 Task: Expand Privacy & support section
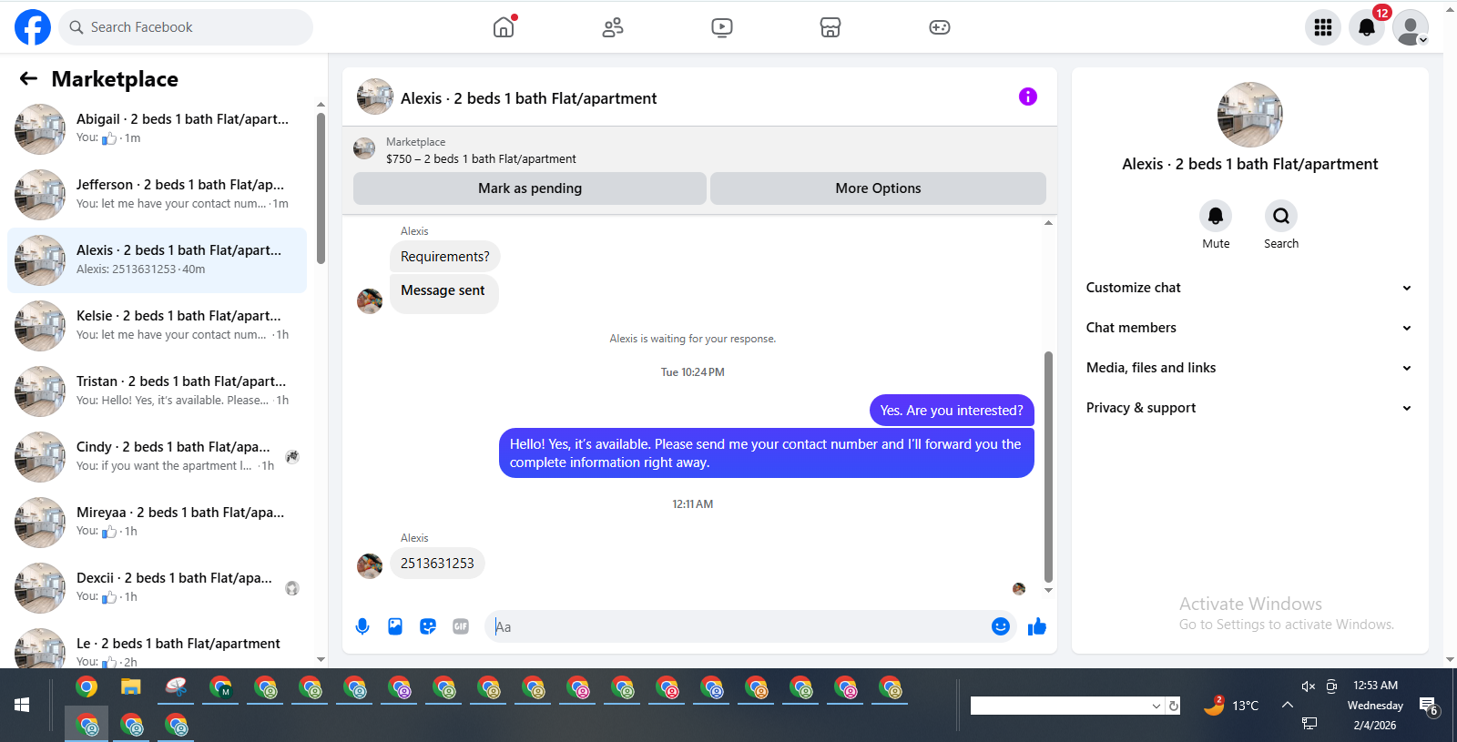pos(1249,408)
